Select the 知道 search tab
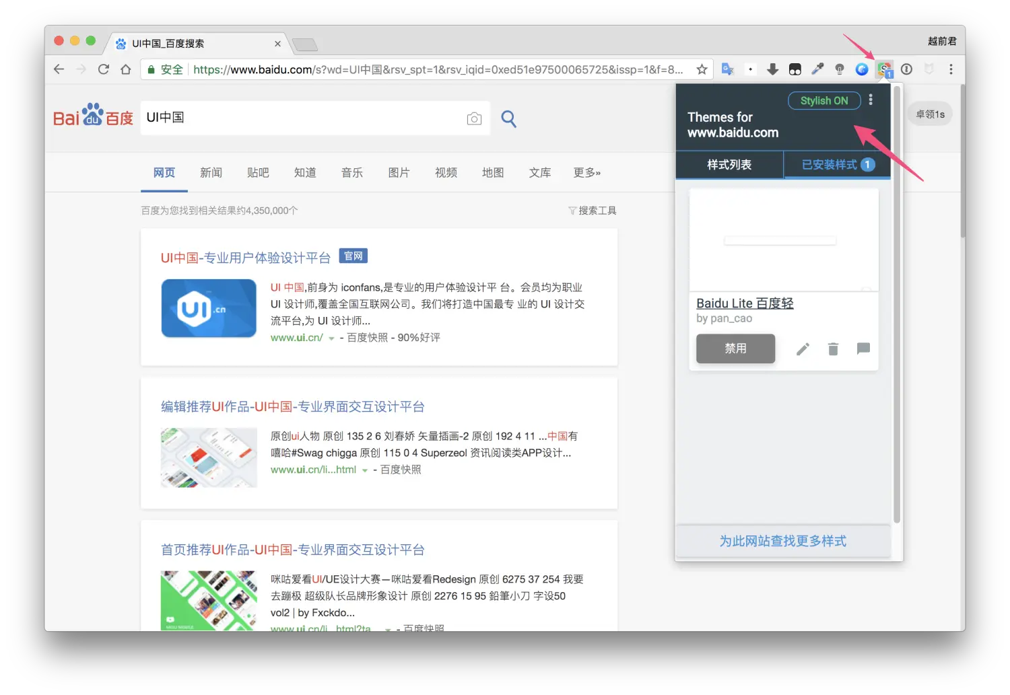 [x=305, y=173]
